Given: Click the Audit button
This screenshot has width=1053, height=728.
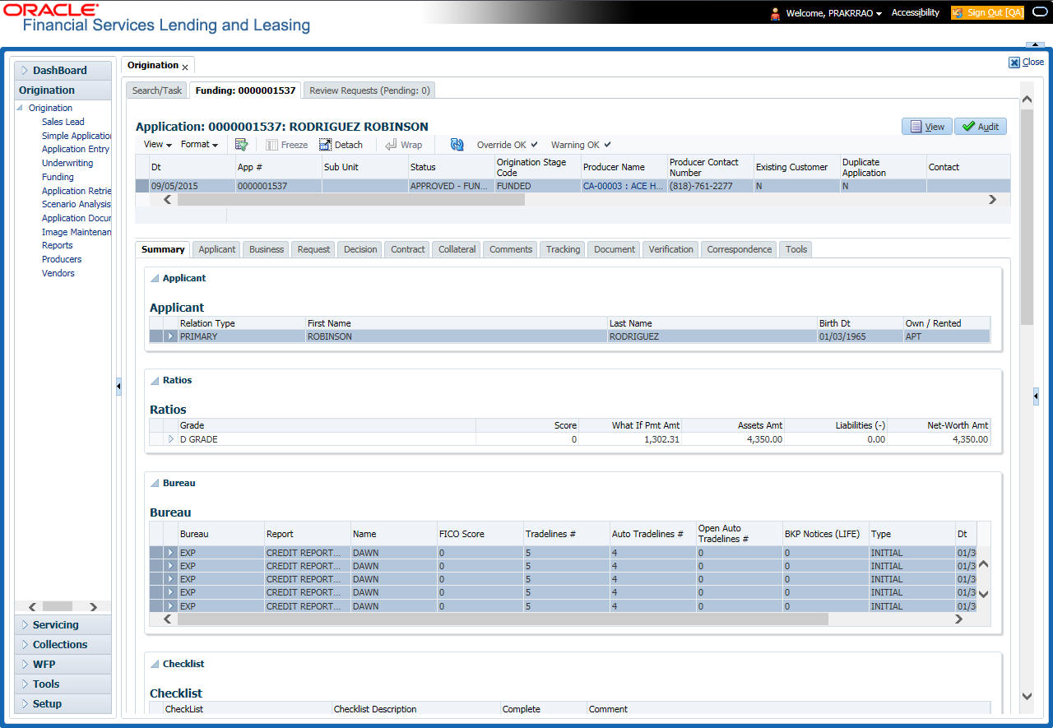Looking at the screenshot, I should tap(980, 127).
